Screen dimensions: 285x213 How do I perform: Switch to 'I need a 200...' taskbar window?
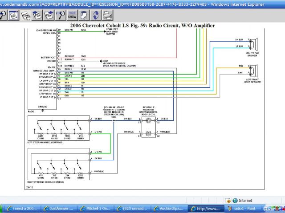point(21,208)
